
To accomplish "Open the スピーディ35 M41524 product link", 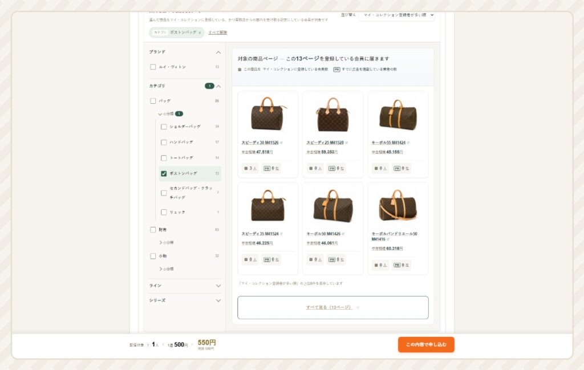I will click(260, 234).
